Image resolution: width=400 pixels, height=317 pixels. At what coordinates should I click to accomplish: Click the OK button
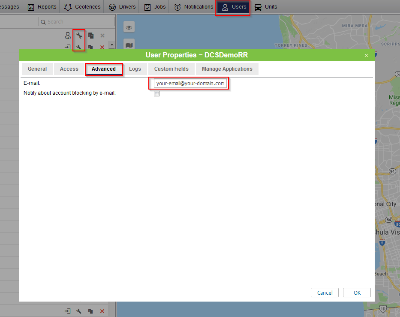pos(357,293)
